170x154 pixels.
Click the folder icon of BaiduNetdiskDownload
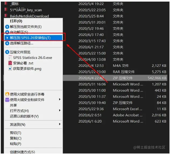click(x=6, y=15)
